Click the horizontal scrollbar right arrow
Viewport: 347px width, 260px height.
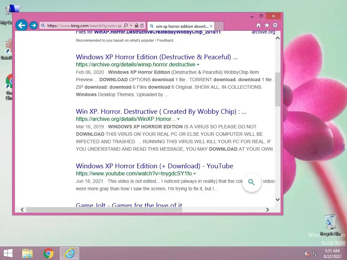[x=267, y=210]
